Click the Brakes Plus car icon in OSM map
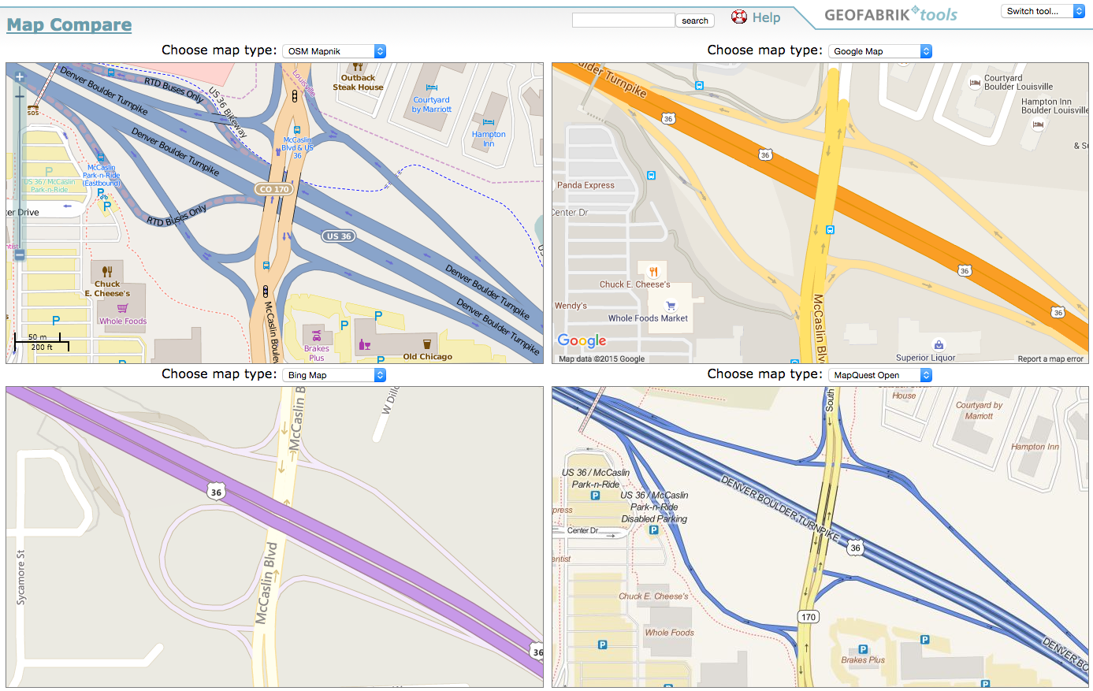Image resolution: width=1093 pixels, height=691 pixels. click(317, 336)
